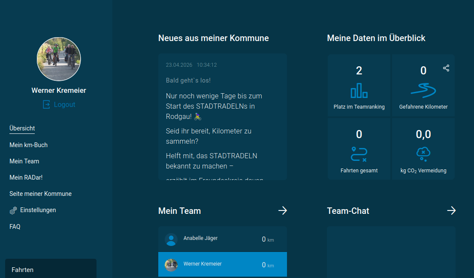Screen dimensions: 474x278
Task: Click the share icon in data overview
Action: tap(446, 68)
